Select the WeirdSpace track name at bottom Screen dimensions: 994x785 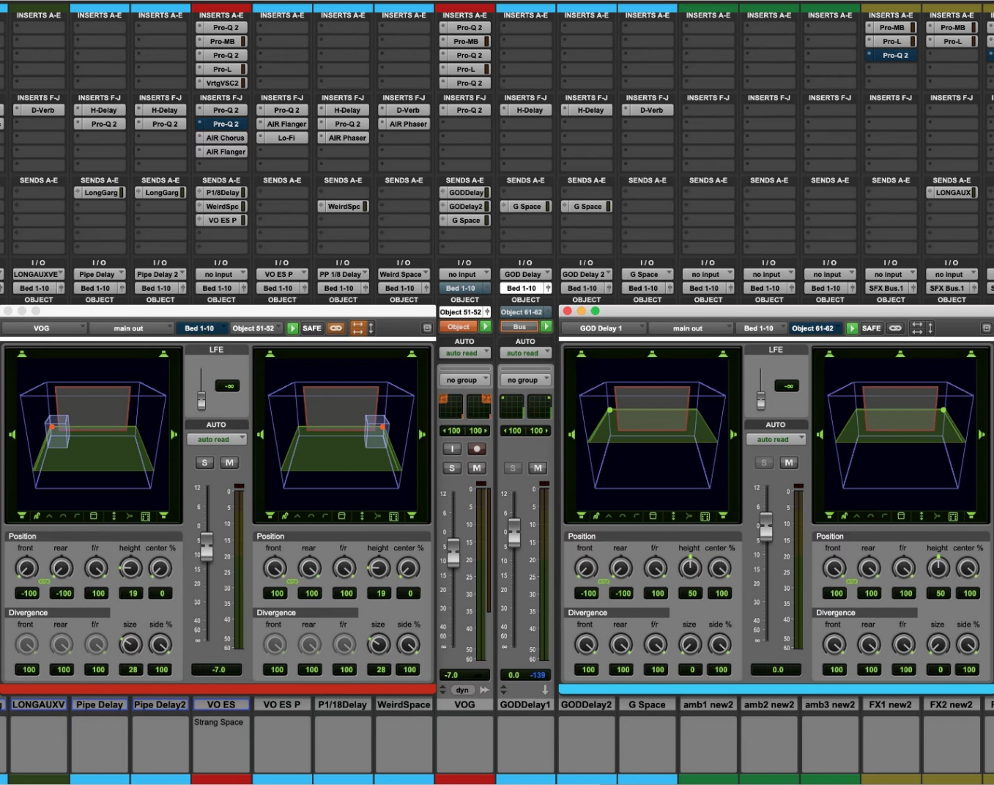(404, 704)
